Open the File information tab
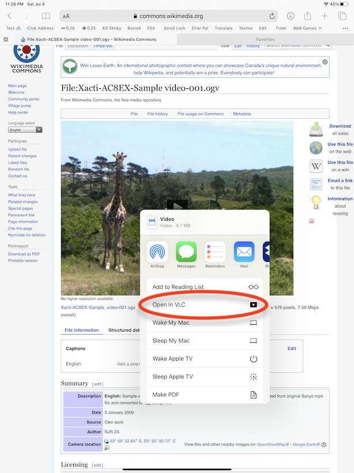 (x=82, y=330)
